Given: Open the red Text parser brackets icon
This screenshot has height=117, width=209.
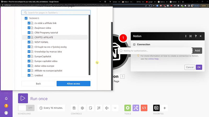Looking at the screenshot, I should (144, 108).
